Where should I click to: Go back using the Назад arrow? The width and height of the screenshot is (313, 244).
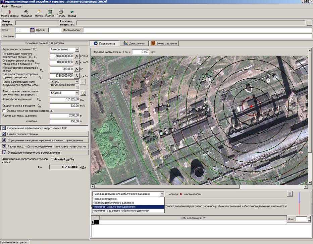click(72, 12)
